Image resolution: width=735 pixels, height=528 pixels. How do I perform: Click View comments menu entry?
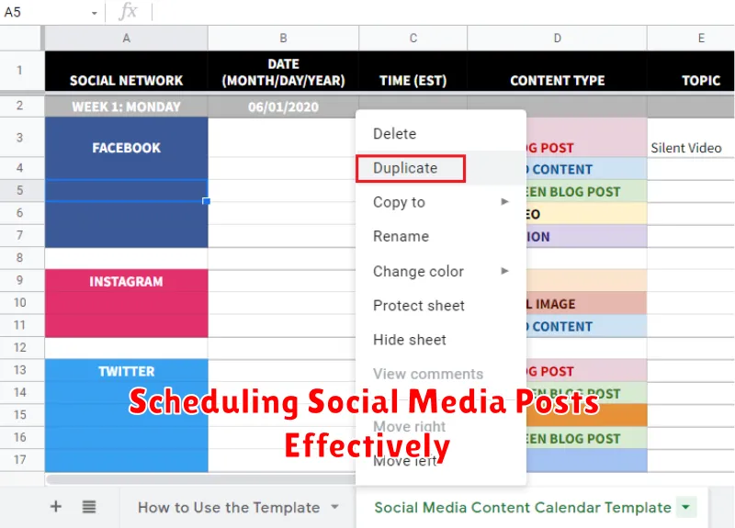(x=441, y=374)
